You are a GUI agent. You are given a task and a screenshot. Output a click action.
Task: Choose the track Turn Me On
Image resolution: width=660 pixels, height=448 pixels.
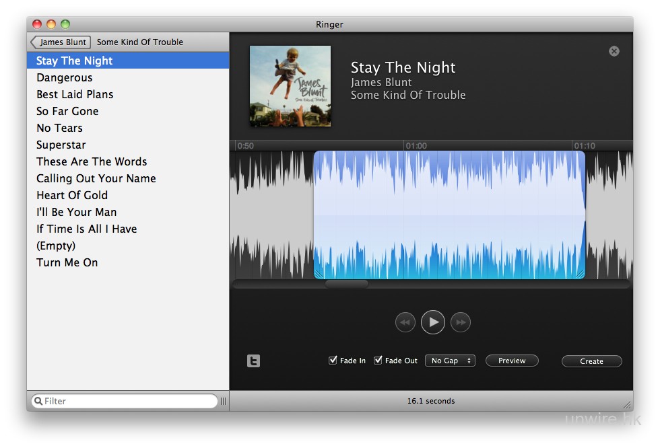[67, 262]
